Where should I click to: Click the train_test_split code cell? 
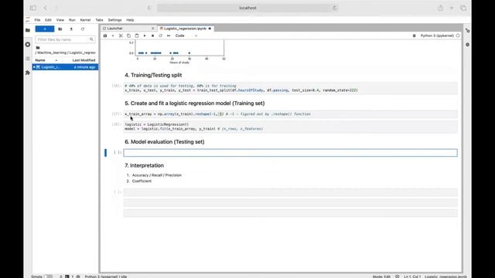click(x=291, y=88)
